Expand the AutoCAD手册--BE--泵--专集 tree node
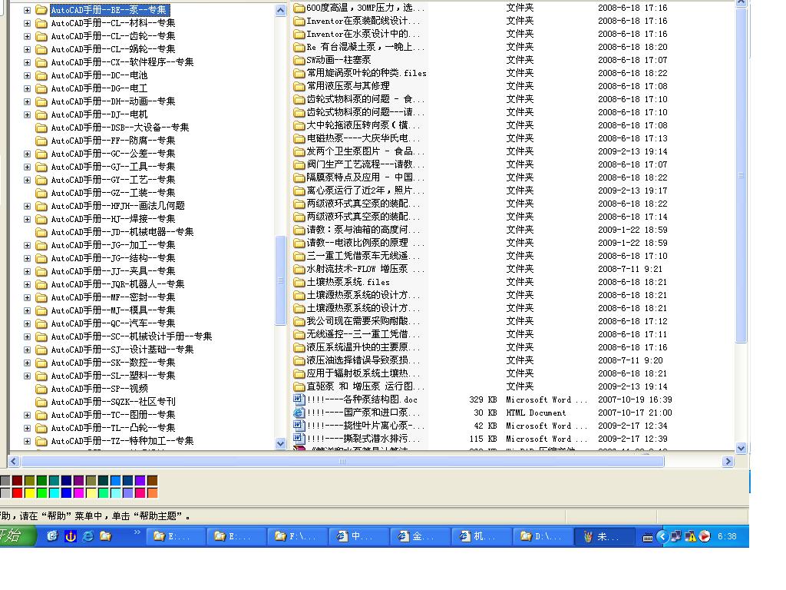786x590 pixels. 27,10
